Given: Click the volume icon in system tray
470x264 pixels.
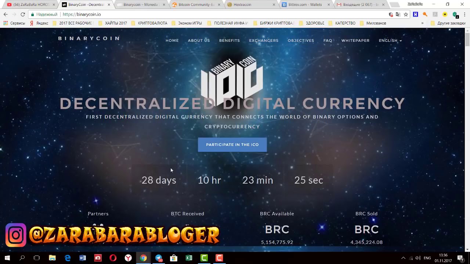Looking at the screenshot, I should [x=418, y=258].
